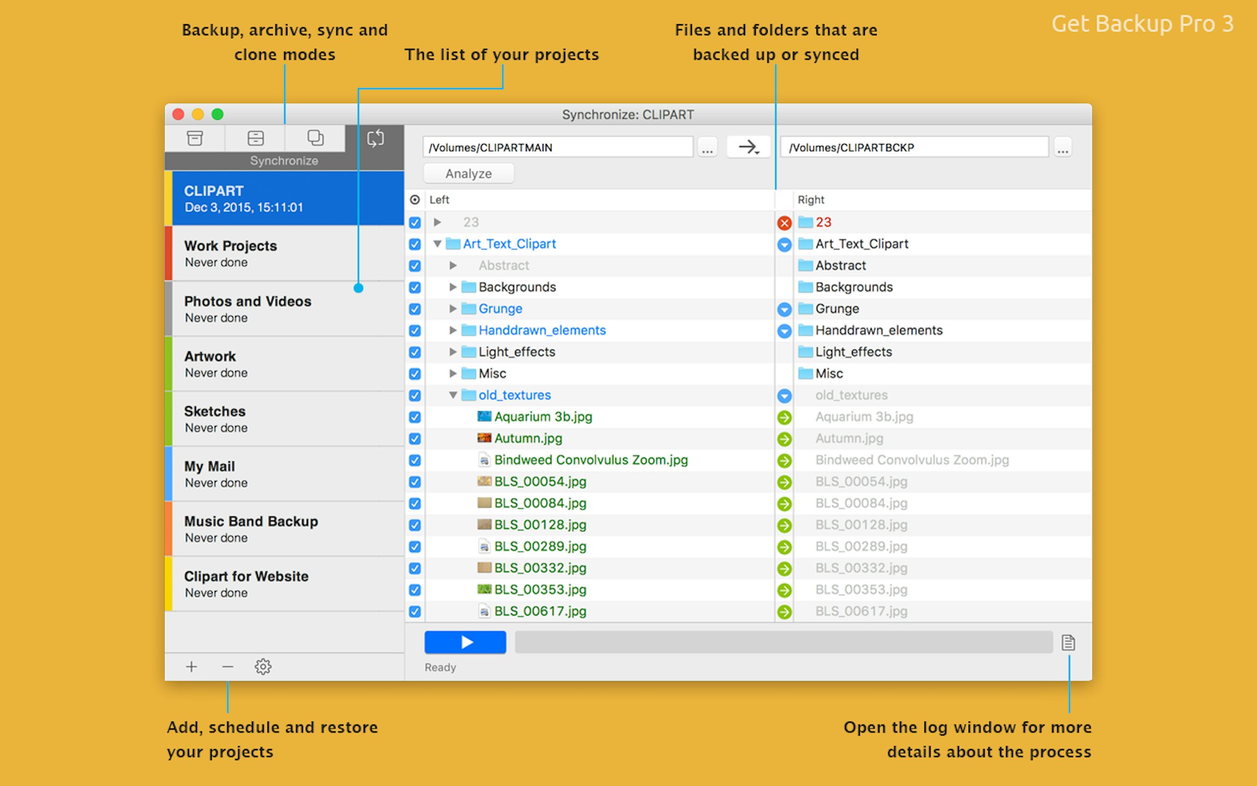Expand the Backgrounds folder
This screenshot has width=1257, height=786.
[452, 287]
